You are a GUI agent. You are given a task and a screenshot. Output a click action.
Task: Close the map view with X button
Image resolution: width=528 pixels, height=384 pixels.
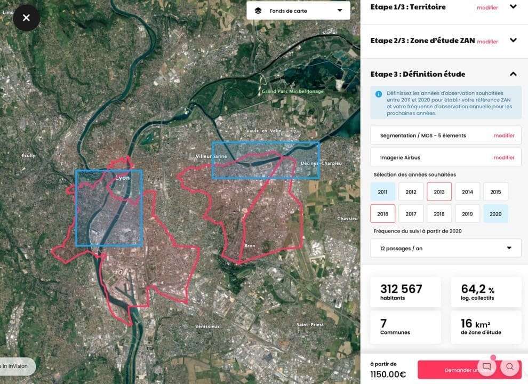26,18
